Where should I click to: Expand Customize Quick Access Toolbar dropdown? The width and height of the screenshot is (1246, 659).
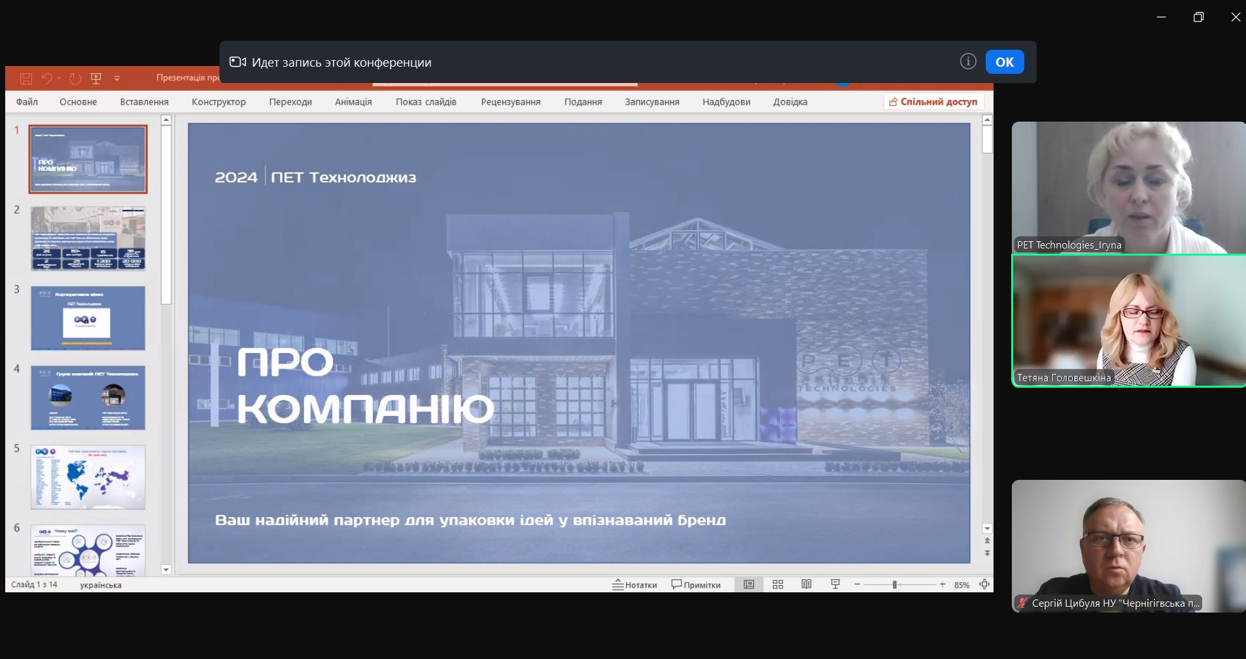click(x=117, y=78)
